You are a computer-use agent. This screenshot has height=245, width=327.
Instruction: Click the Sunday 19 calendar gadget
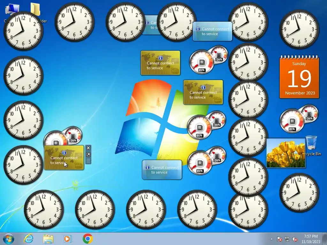point(299,77)
